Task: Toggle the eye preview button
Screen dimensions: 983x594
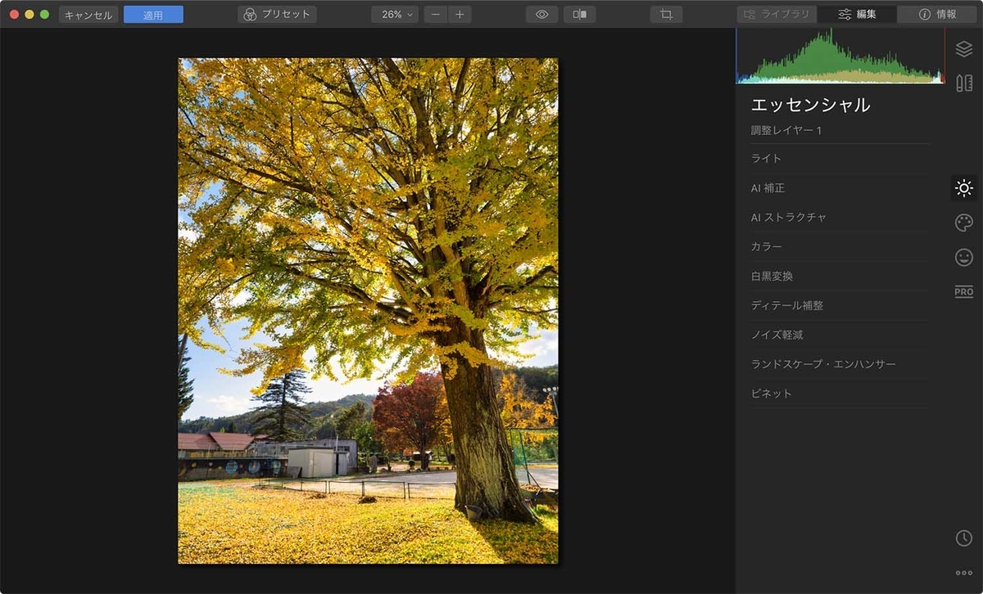Action: 541,15
